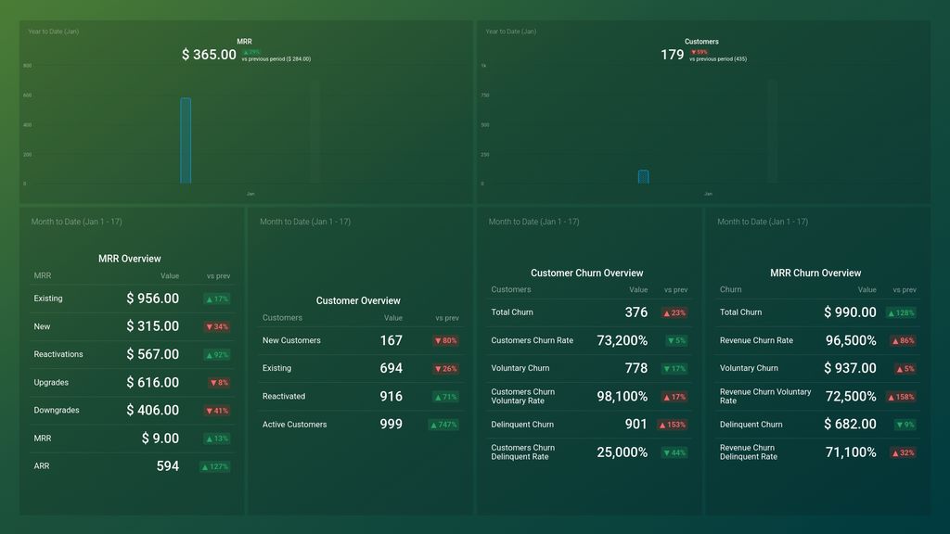Select the ARR value 594
Image resolution: width=950 pixels, height=534 pixels.
pos(168,466)
